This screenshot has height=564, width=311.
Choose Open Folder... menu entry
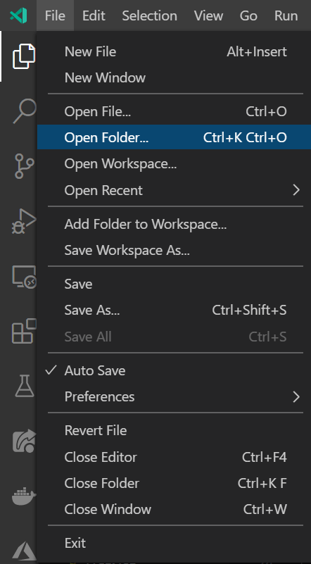point(174,137)
